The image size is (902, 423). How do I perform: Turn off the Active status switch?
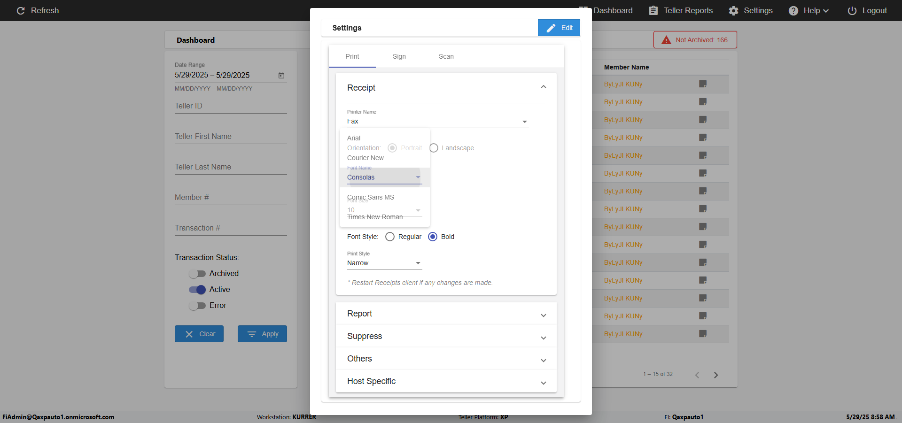(x=197, y=289)
